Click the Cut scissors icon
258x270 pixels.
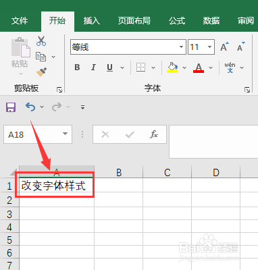(x=41, y=41)
